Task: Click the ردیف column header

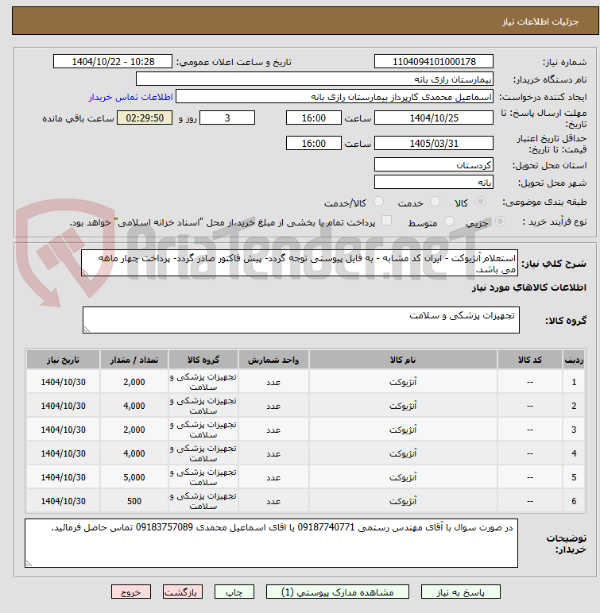Action: point(574,359)
